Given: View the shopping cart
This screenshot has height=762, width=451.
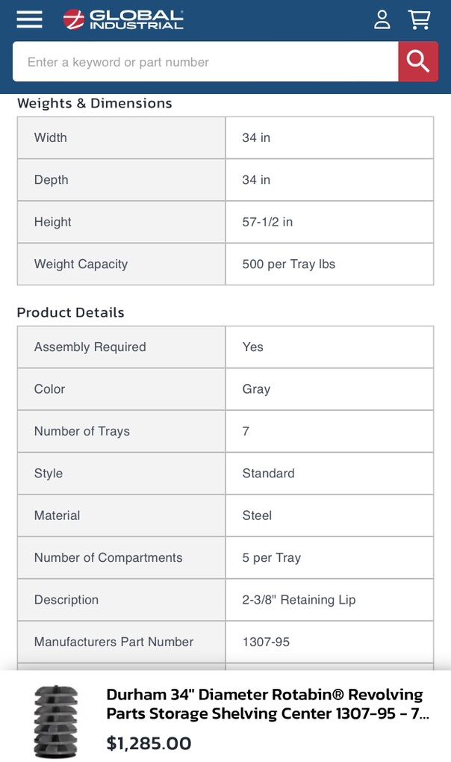Looking at the screenshot, I should (420, 19).
